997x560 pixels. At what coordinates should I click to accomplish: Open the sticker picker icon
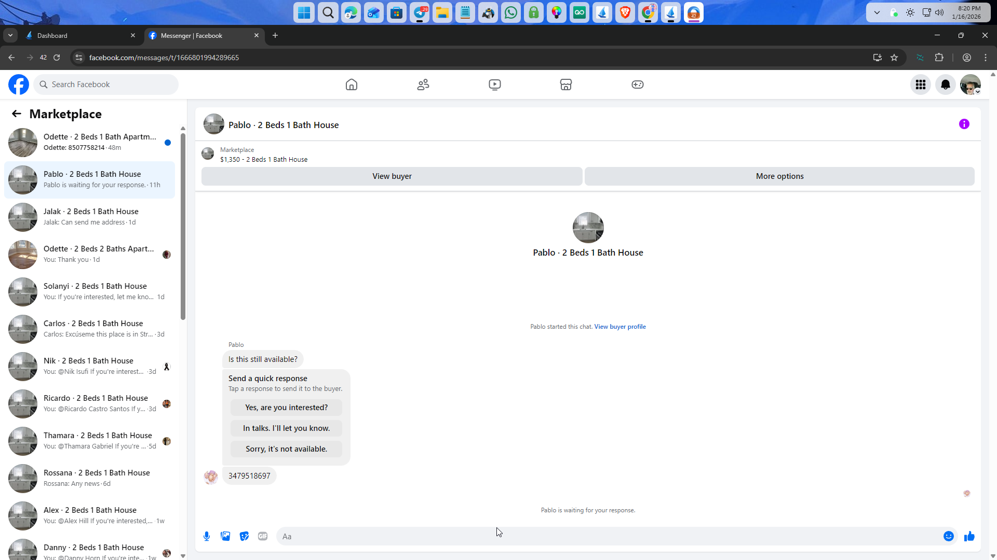click(x=244, y=536)
